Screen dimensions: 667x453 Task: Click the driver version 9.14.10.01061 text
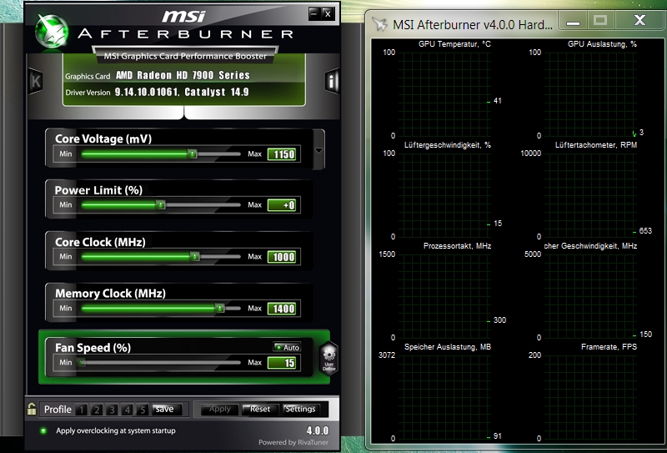[x=147, y=92]
